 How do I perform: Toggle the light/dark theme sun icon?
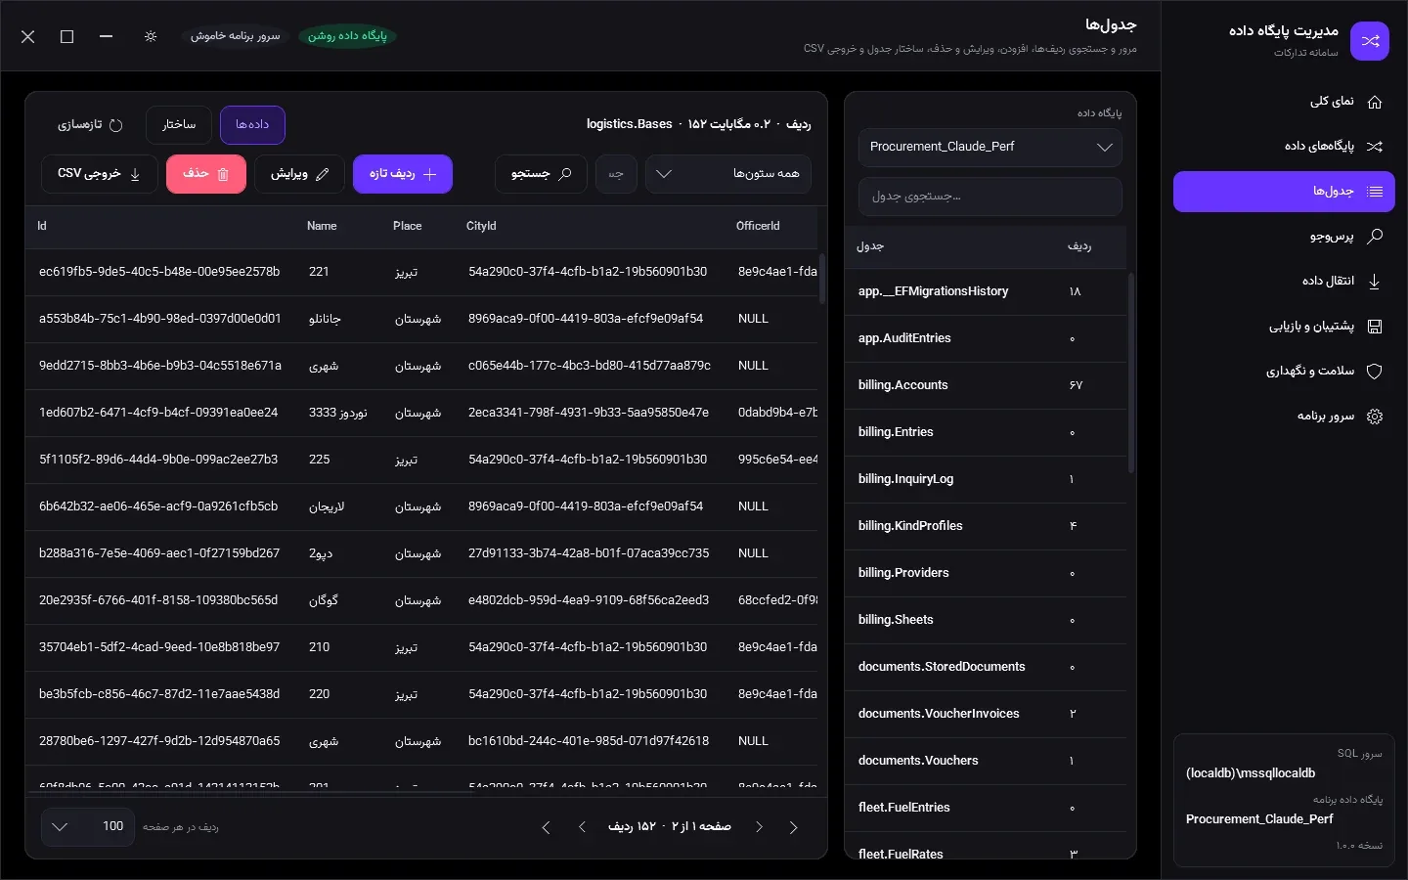tap(151, 36)
